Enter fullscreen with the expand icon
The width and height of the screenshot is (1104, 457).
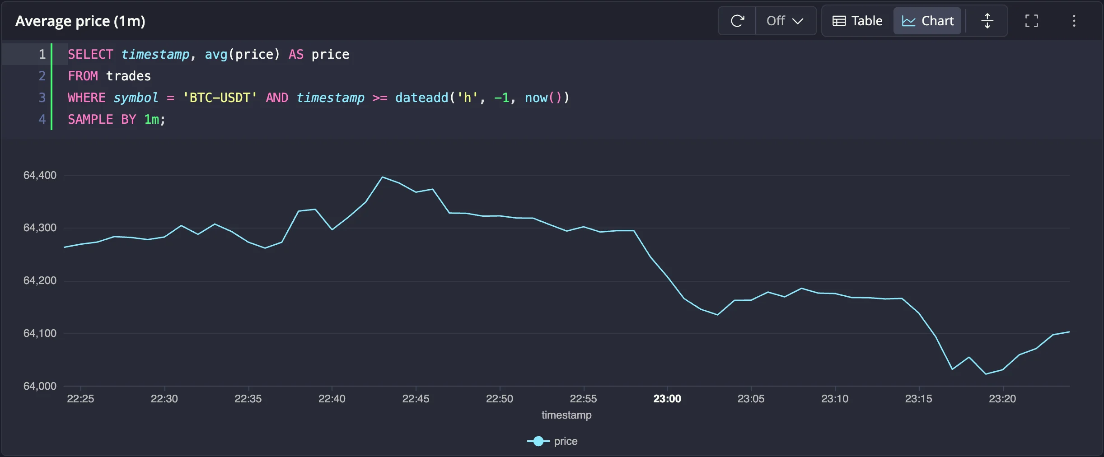1032,21
